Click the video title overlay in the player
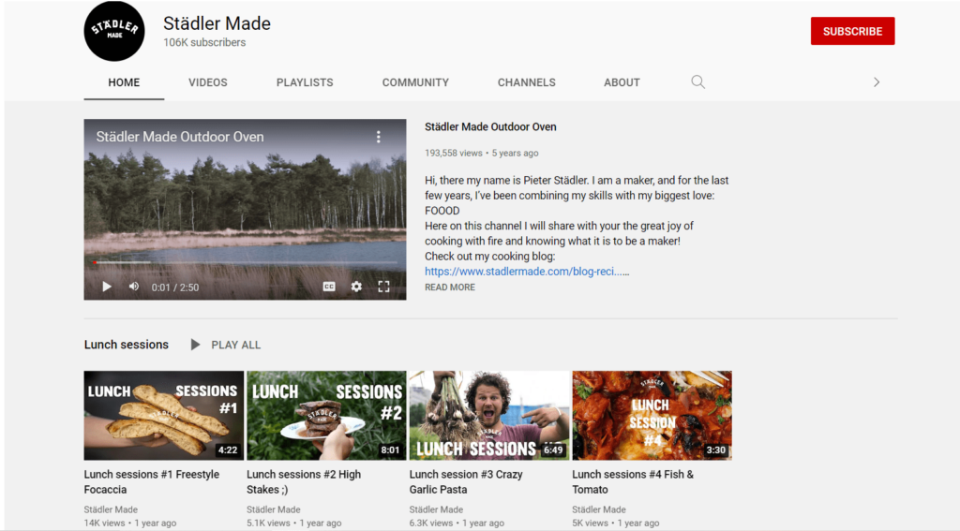This screenshot has height=531, width=960. pos(180,137)
